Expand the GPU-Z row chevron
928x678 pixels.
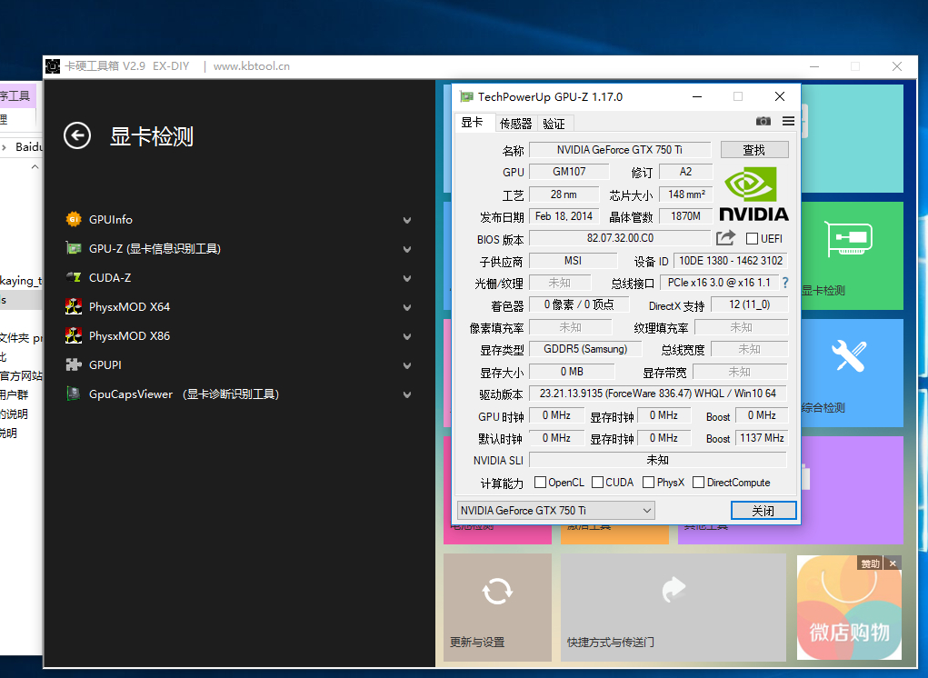point(407,249)
